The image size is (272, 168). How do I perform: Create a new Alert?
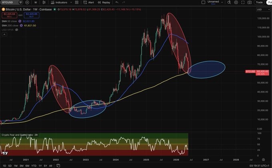[89, 2]
